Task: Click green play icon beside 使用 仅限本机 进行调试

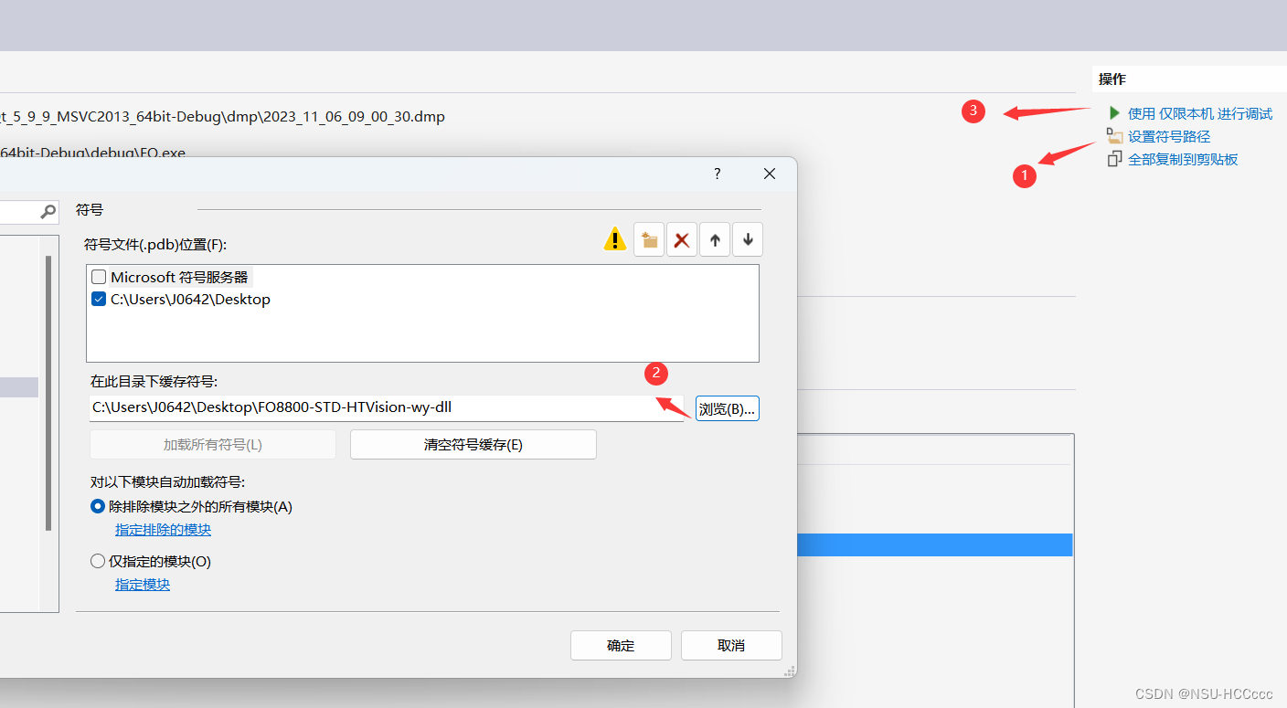Action: (1115, 112)
